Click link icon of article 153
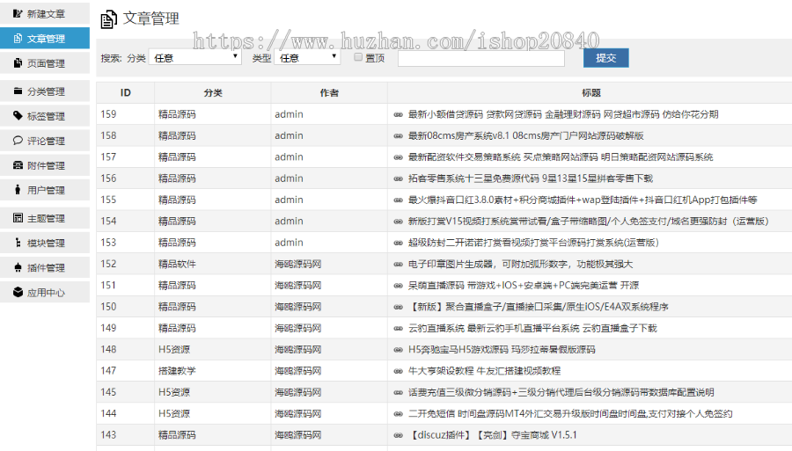This screenshot has width=792, height=451. point(398,243)
